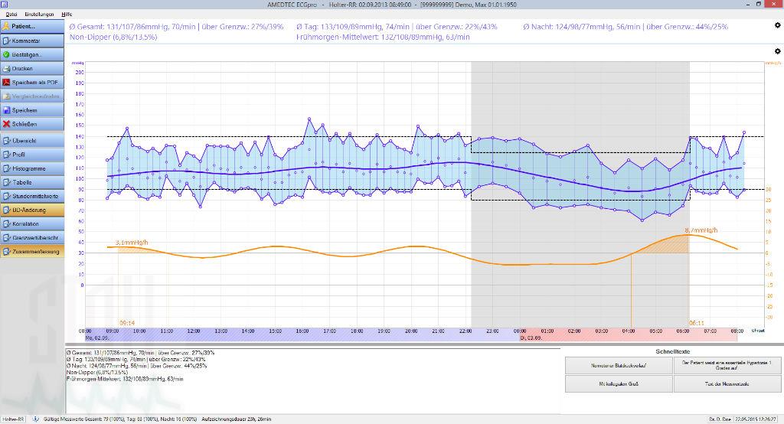The height and width of the screenshot is (424, 784).
Task: Export using Speichern als PDF
Action: [x=31, y=82]
